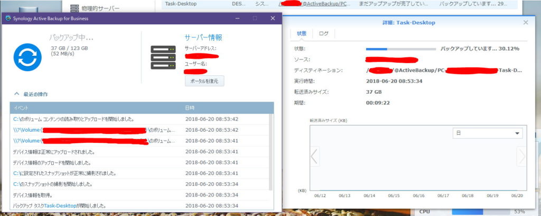Collapse the 最近の操作 section
The width and height of the screenshot is (541, 216).
coord(16,94)
